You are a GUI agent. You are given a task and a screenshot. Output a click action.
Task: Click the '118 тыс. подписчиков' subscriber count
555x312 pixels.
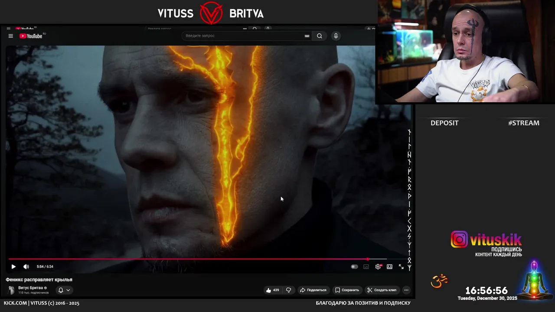point(33,293)
